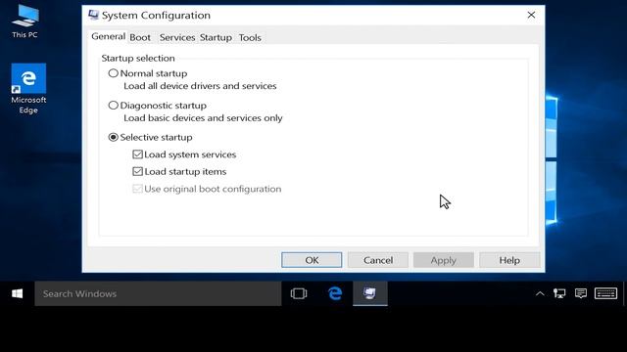Click the Cancel button
This screenshot has width=627, height=352.
click(x=378, y=260)
